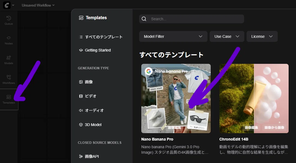
Task: Click the 画像編集 tag on ChronoEdit card
Action: [x=251, y=128]
